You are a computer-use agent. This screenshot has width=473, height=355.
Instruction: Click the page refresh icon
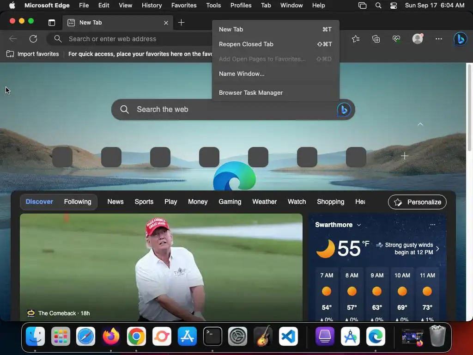(33, 39)
